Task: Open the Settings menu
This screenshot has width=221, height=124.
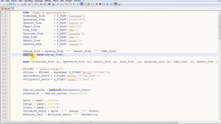Action: coord(48,1)
